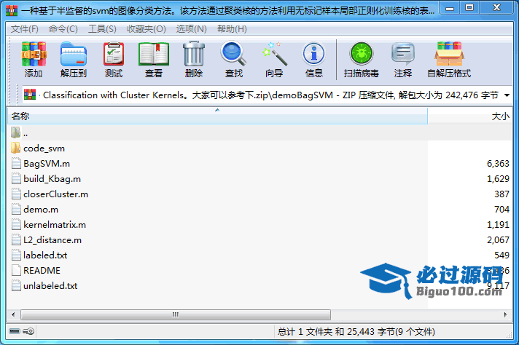Open the Help menu (帮助)
The height and width of the screenshot is (345, 519).
[232, 29]
